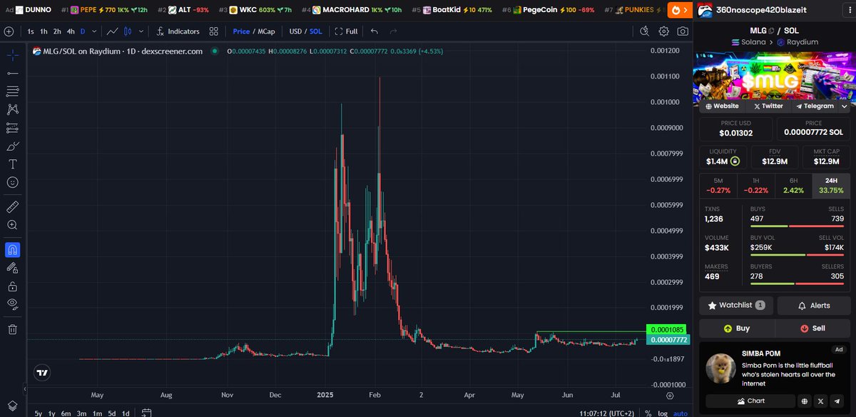Set the date range to 5y

point(39,413)
